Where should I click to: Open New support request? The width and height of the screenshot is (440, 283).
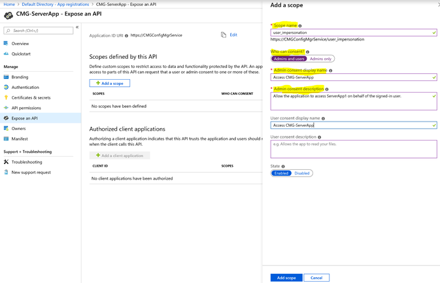31,173
